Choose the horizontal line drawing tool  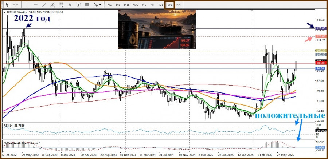pos(36,5)
